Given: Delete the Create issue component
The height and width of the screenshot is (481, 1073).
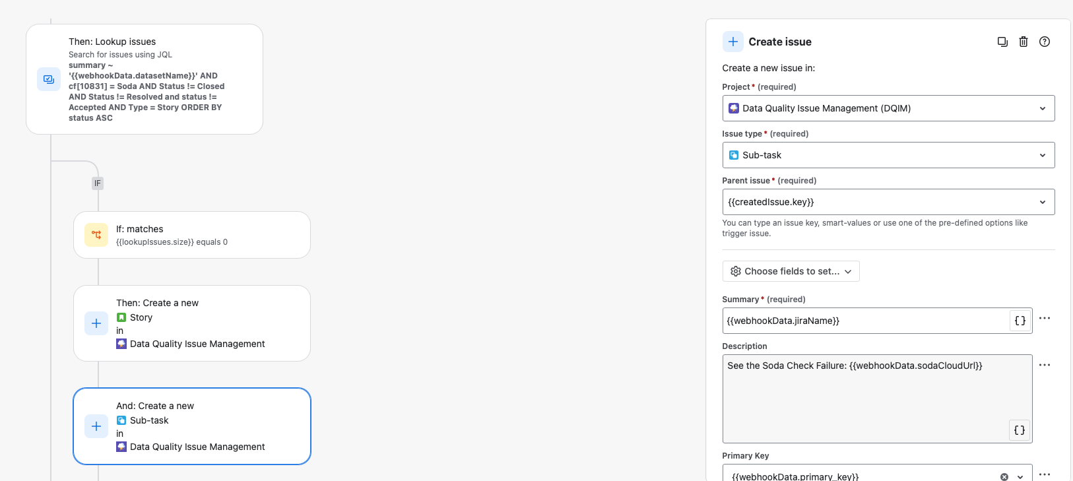Looking at the screenshot, I should [x=1024, y=42].
